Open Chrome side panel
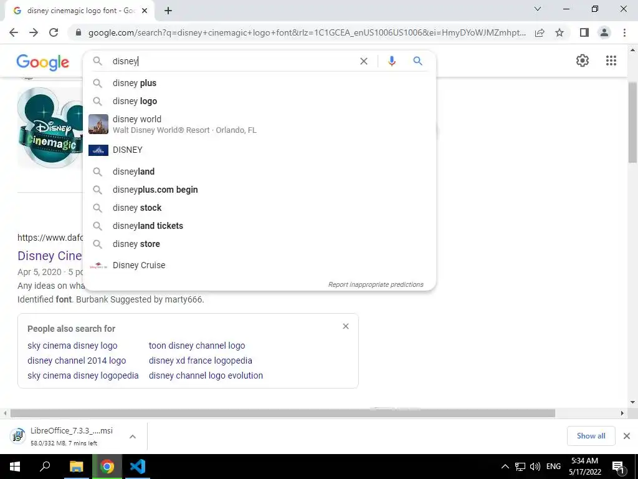 [x=584, y=32]
